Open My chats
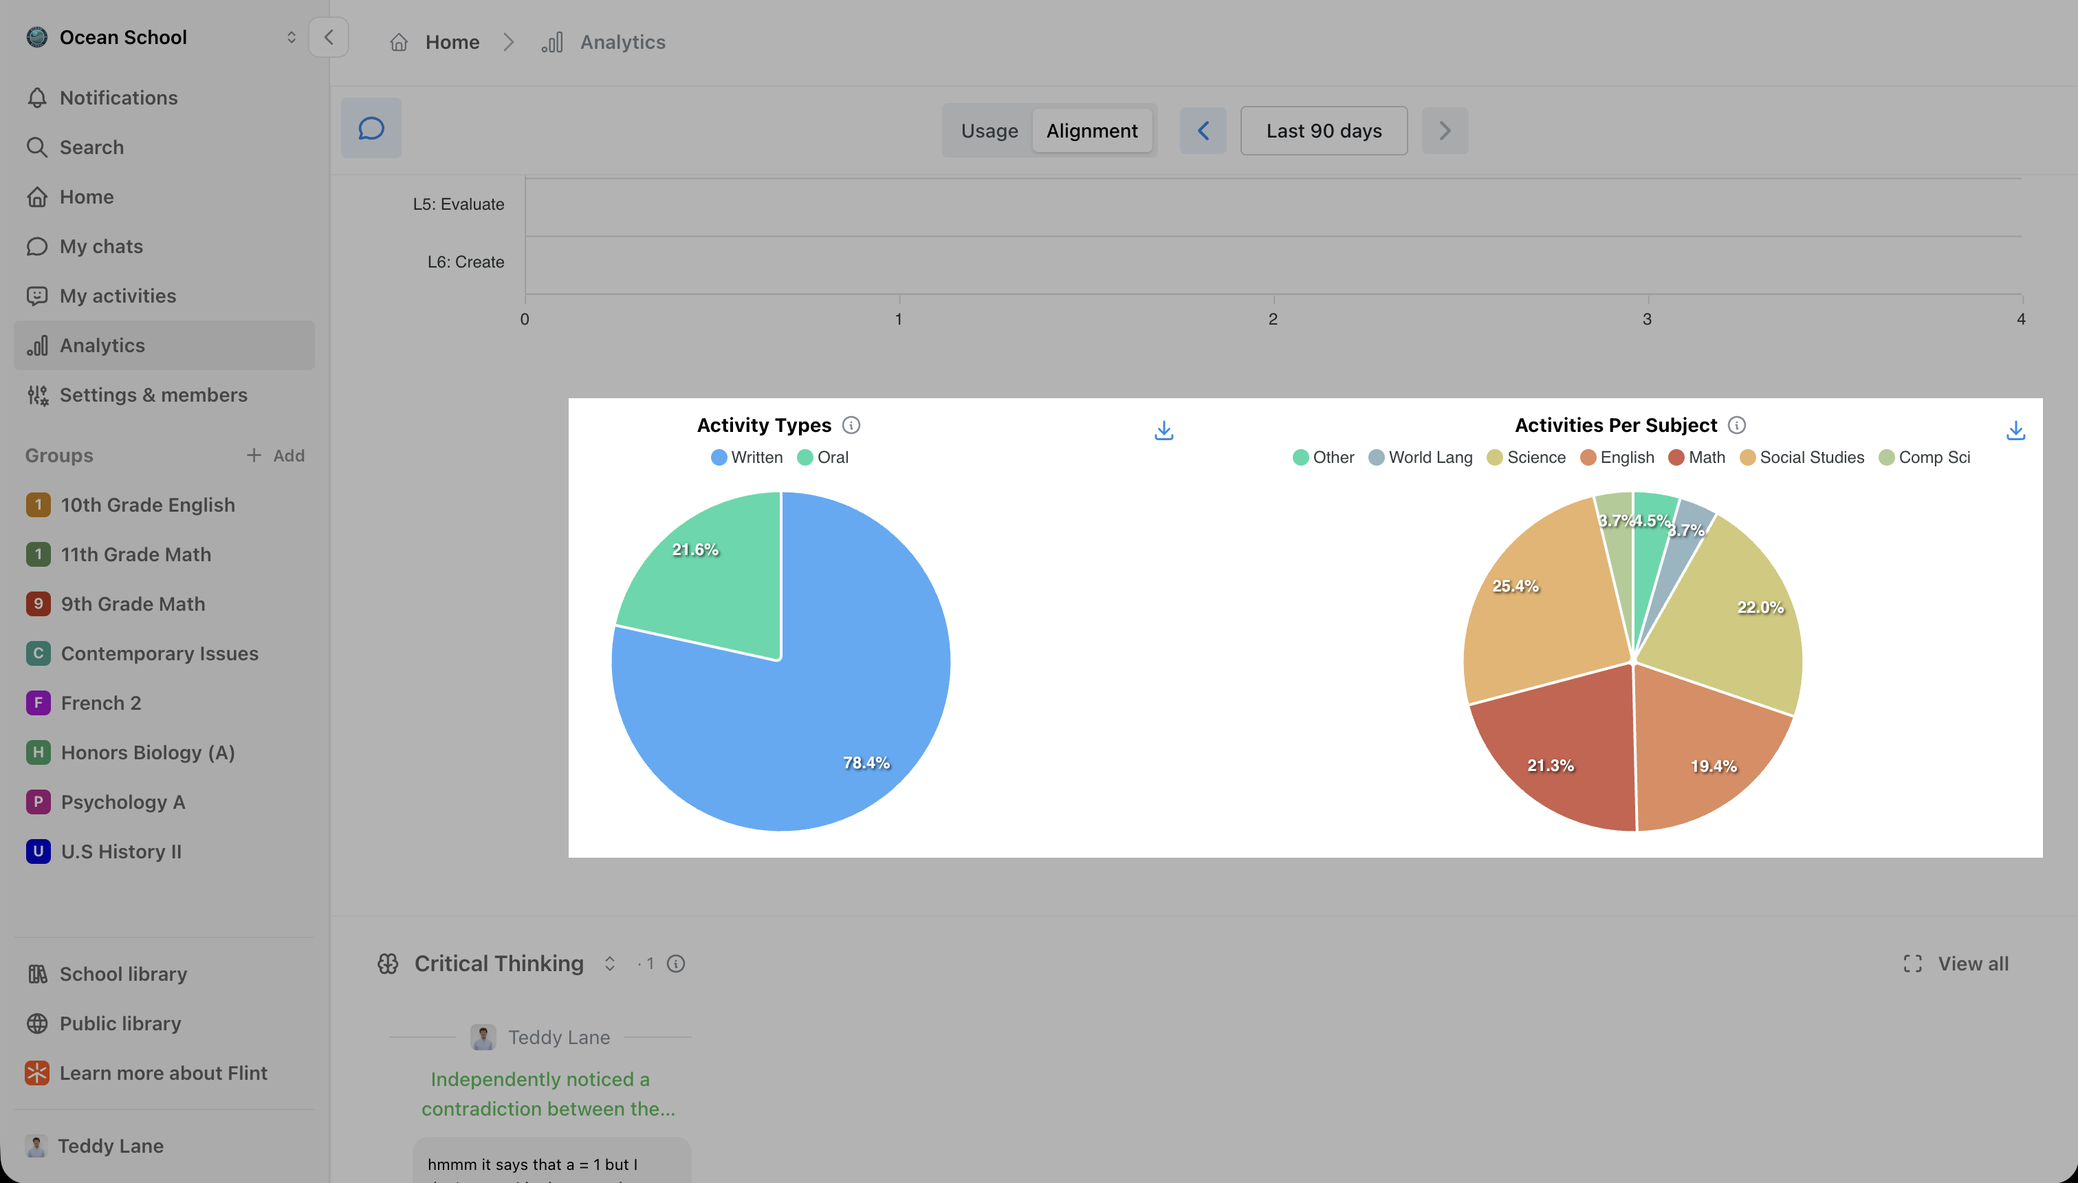The height and width of the screenshot is (1183, 2078). [164, 246]
